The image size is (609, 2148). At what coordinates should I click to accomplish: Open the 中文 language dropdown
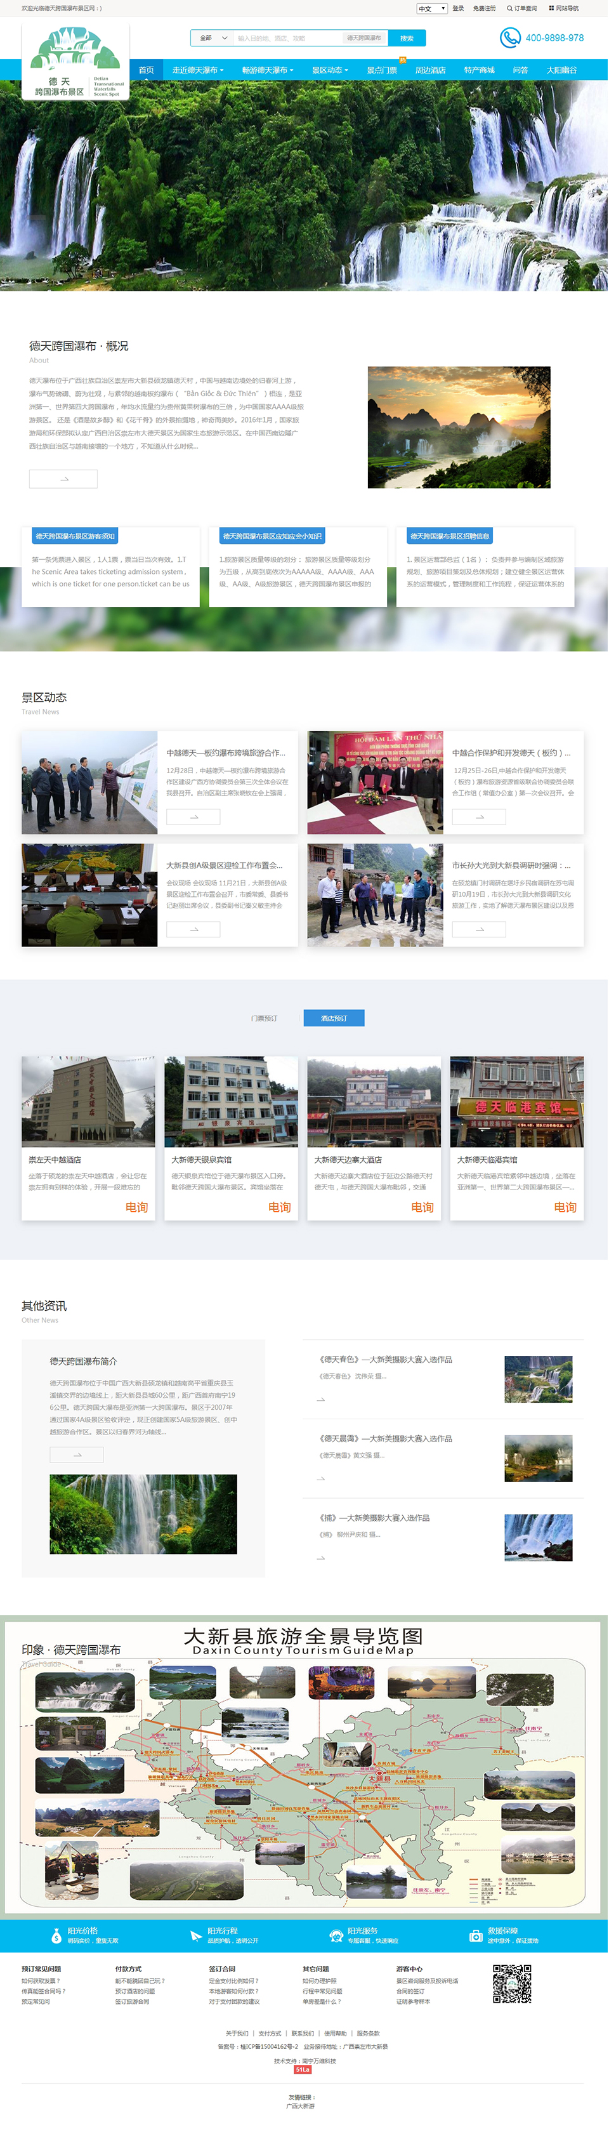(431, 8)
